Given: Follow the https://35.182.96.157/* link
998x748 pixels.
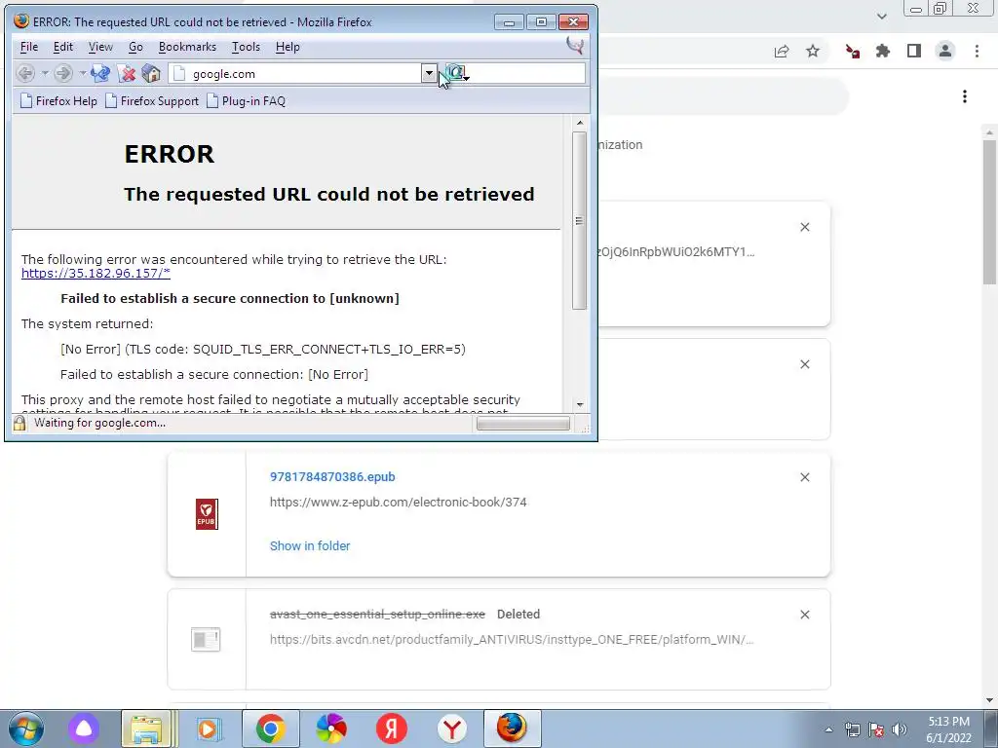Looking at the screenshot, I should (96, 273).
